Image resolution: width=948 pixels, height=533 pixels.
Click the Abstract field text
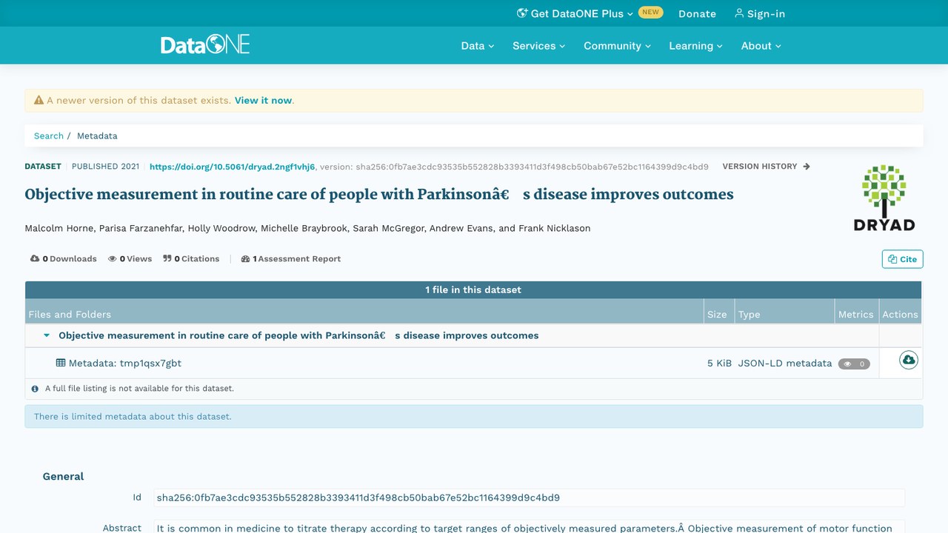[x=529, y=528]
